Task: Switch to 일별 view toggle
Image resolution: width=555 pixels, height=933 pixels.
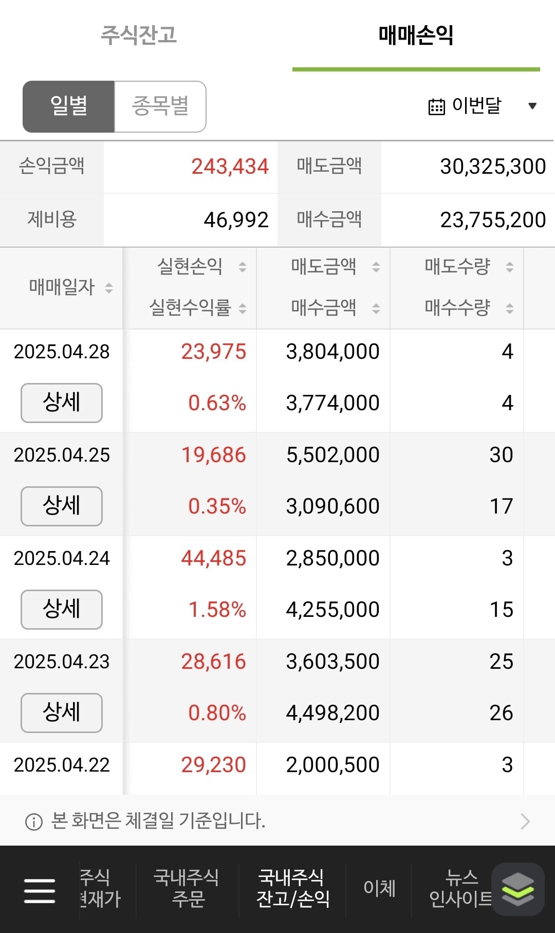Action: tap(68, 106)
